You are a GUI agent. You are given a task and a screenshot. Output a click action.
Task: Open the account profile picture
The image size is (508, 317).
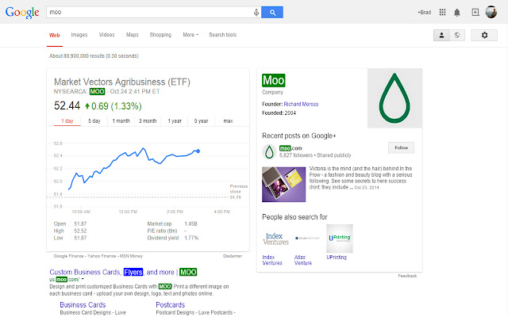click(491, 12)
